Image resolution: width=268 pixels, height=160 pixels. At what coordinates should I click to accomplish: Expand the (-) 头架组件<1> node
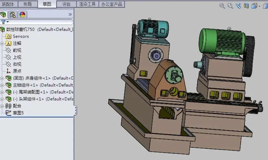2,99
